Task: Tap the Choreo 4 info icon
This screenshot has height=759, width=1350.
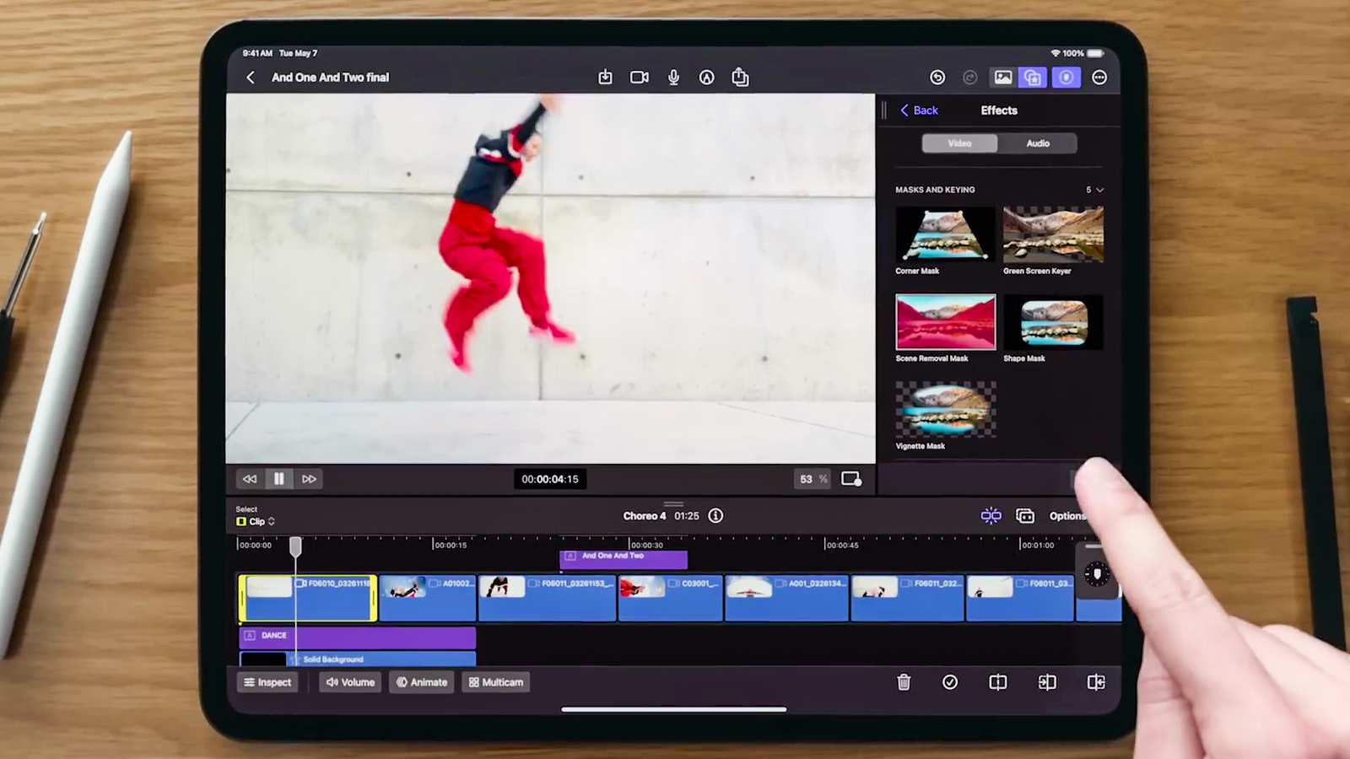Action: [715, 516]
